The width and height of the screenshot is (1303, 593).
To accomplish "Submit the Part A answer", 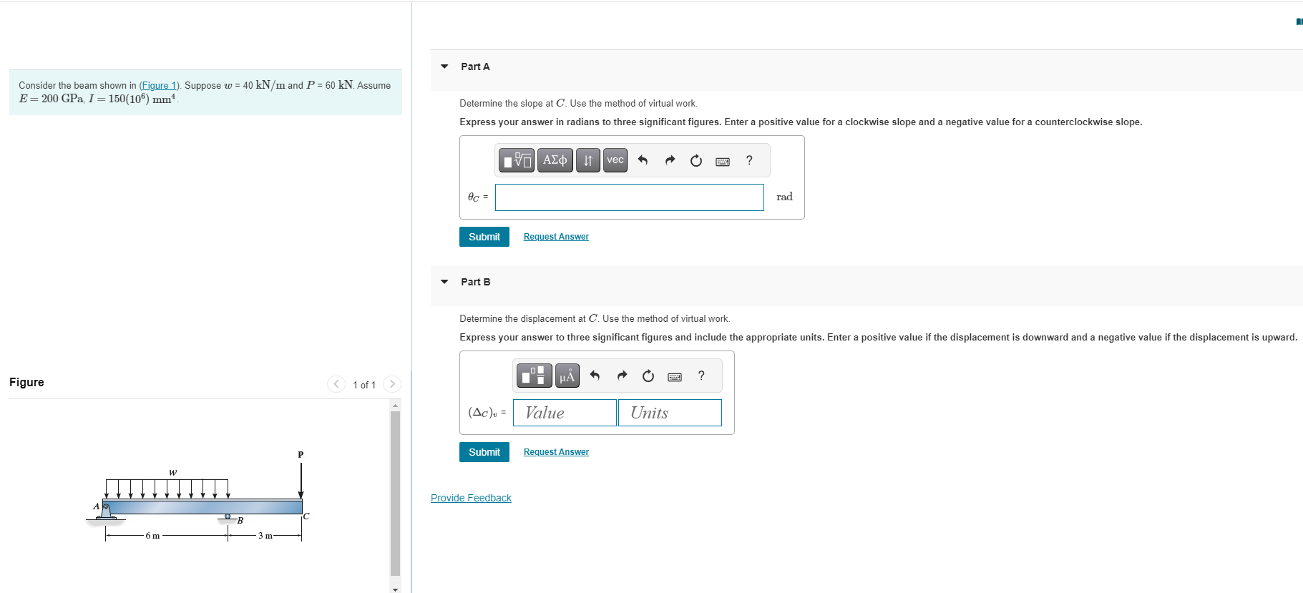I will tap(484, 237).
